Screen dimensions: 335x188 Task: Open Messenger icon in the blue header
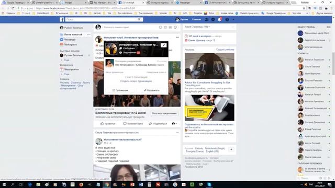click(213, 19)
